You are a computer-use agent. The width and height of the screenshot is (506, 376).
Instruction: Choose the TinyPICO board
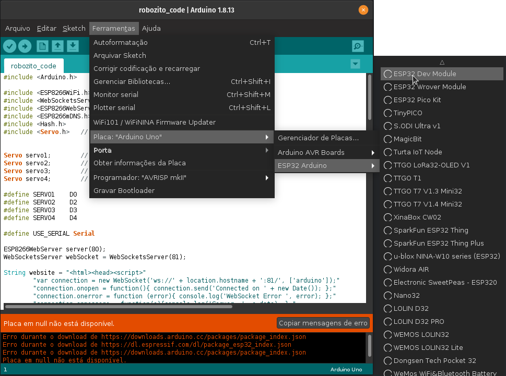(x=442, y=113)
